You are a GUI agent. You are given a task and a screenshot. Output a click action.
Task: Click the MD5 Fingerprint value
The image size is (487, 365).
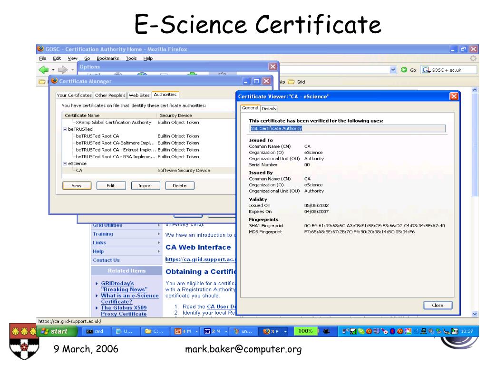(x=360, y=232)
